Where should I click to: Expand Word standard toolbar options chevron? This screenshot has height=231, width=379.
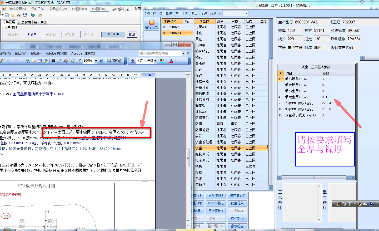pyautogui.click(x=125, y=61)
